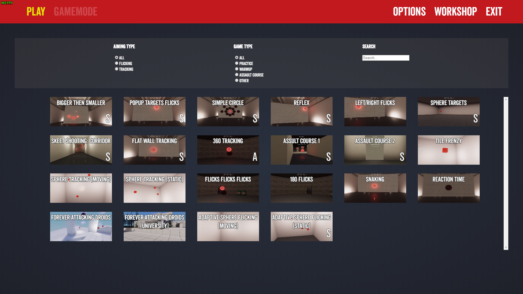Viewport: 523px width, 294px height.
Task: Click the scrollbar down arrow
Action: [506, 247]
